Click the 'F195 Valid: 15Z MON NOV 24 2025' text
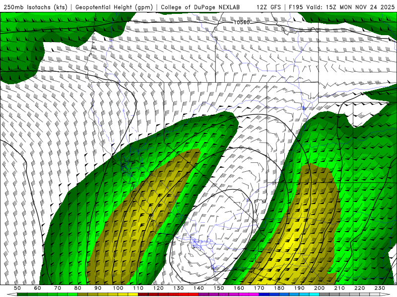397x297 pixels. point(341,7)
